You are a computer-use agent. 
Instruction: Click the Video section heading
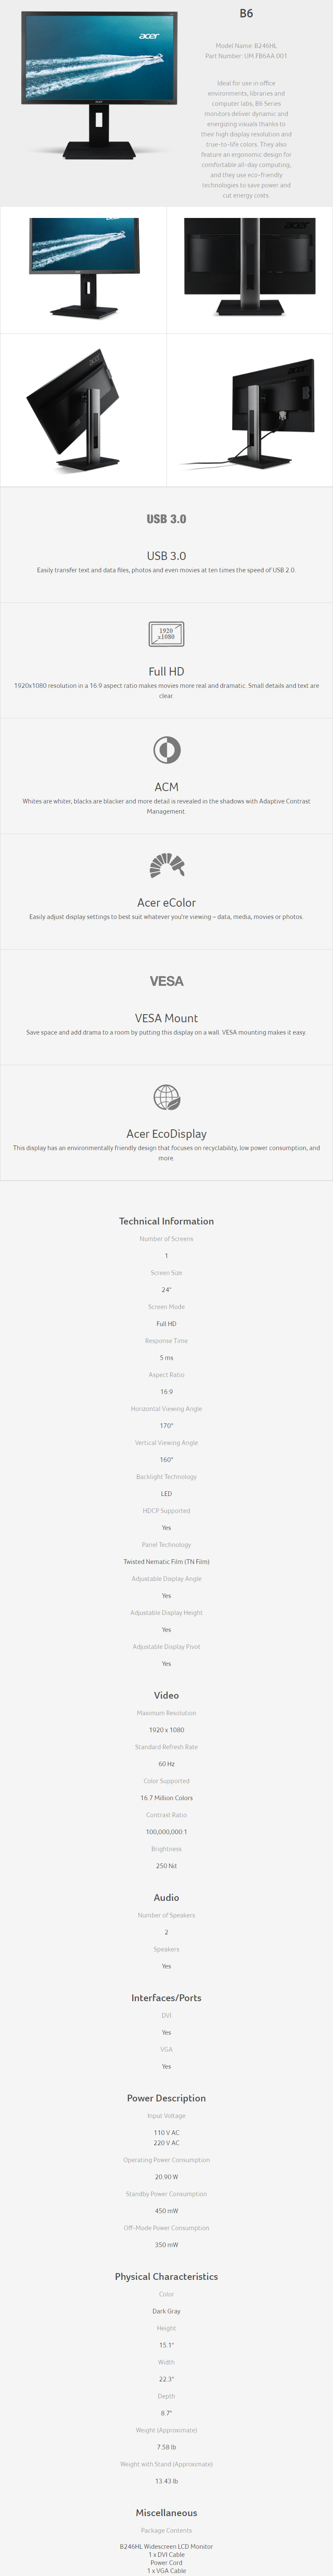pos(166,1695)
